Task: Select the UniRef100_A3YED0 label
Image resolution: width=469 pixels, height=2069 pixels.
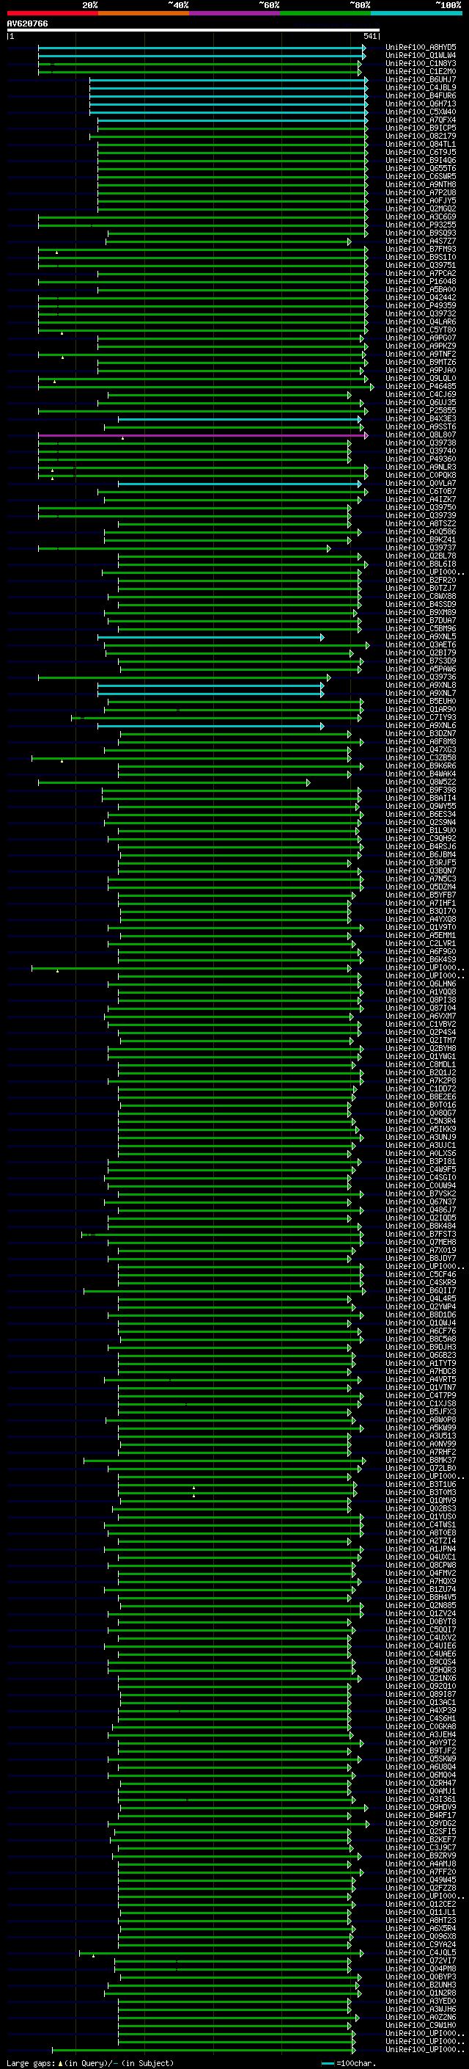Action: click(421, 2001)
